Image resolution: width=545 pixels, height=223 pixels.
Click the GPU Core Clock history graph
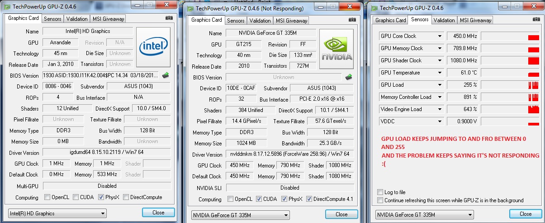pyautogui.click(x=510, y=36)
